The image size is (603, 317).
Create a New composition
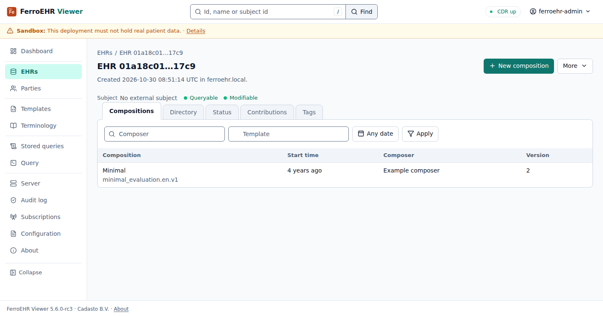(519, 66)
